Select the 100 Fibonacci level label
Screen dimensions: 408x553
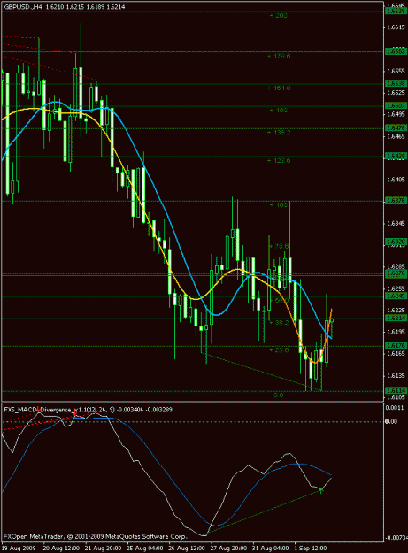[279, 205]
